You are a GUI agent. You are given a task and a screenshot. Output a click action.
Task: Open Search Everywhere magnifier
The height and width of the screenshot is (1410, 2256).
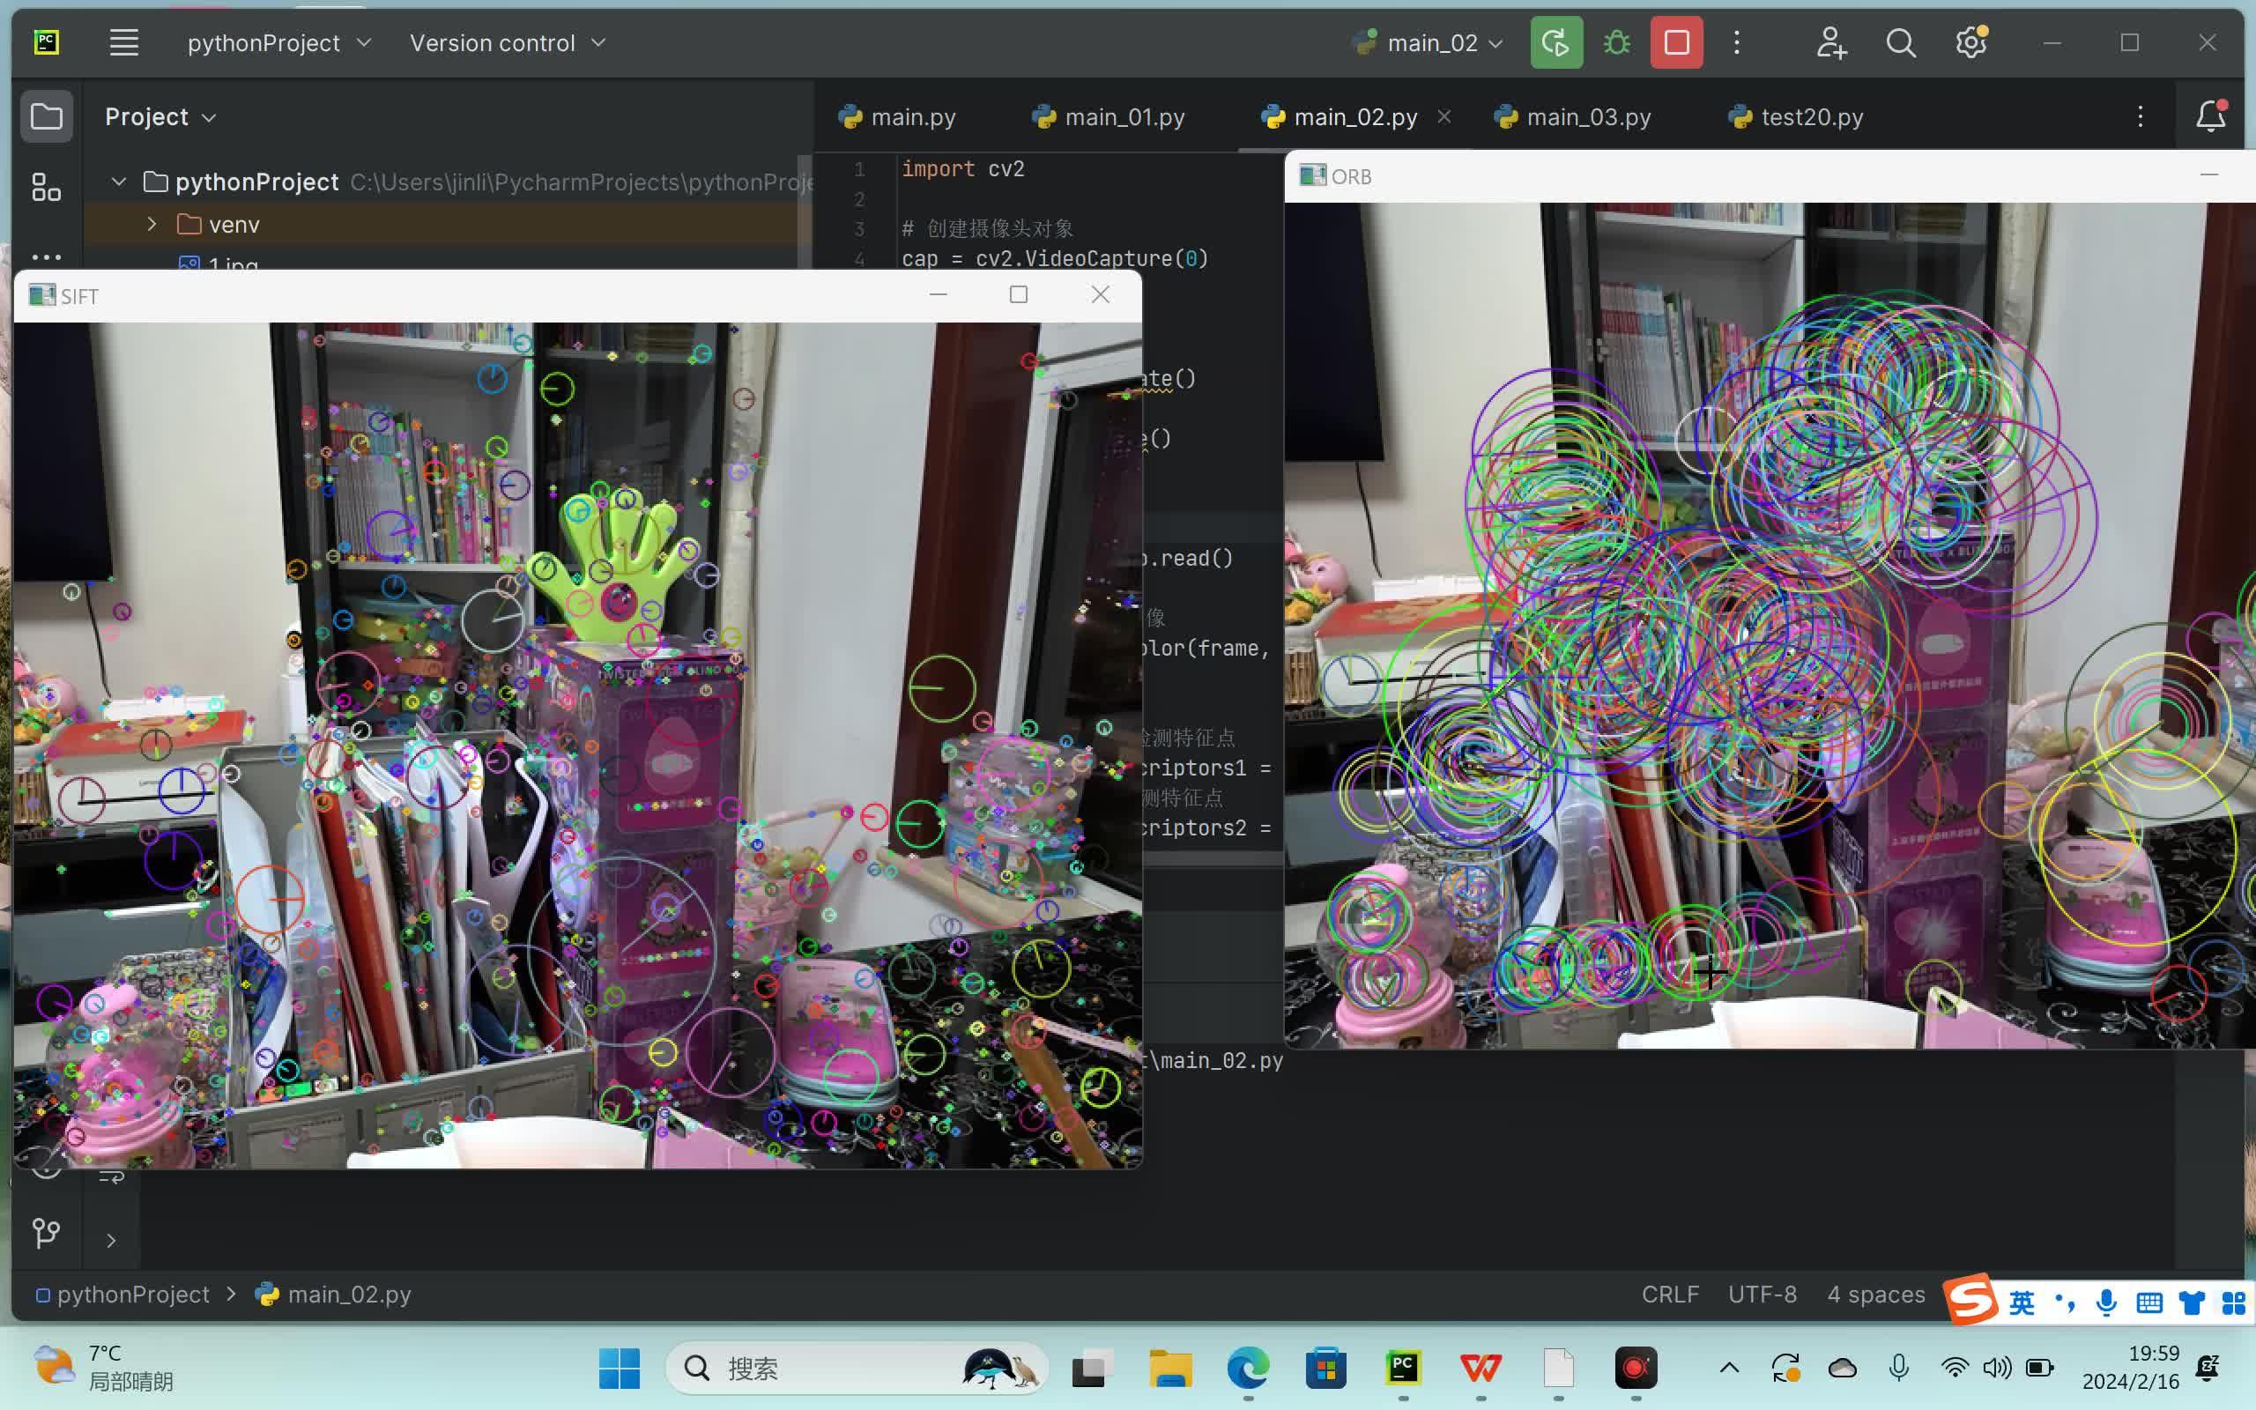(1900, 42)
